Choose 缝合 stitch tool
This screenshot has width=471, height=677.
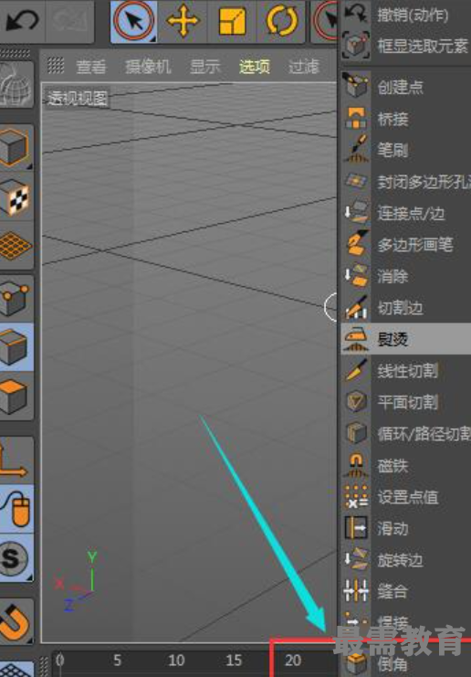tap(405, 591)
